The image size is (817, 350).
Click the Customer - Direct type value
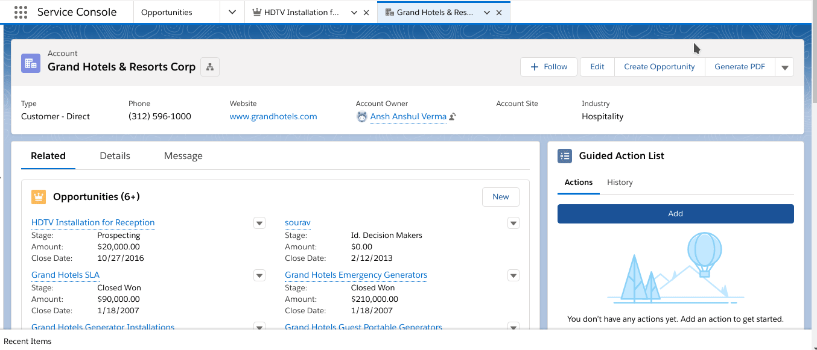point(56,117)
